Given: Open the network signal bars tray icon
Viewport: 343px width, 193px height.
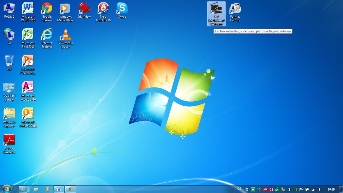Looking at the screenshot, I should click(x=313, y=189).
